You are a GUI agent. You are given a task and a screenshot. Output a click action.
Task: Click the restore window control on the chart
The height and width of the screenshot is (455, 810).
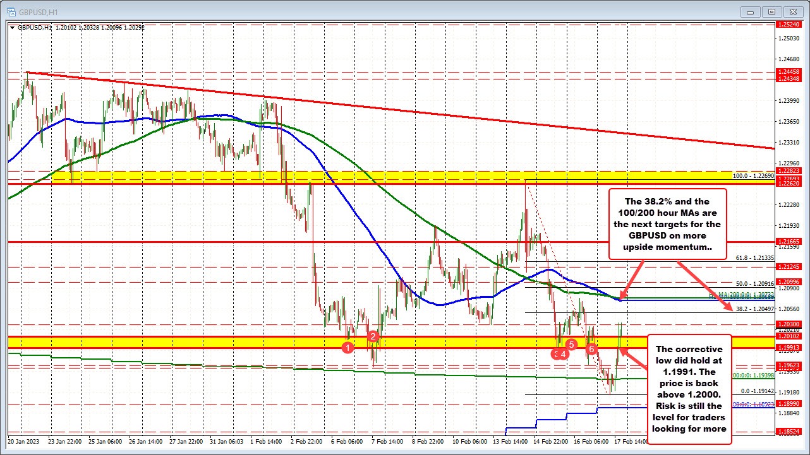pos(771,11)
